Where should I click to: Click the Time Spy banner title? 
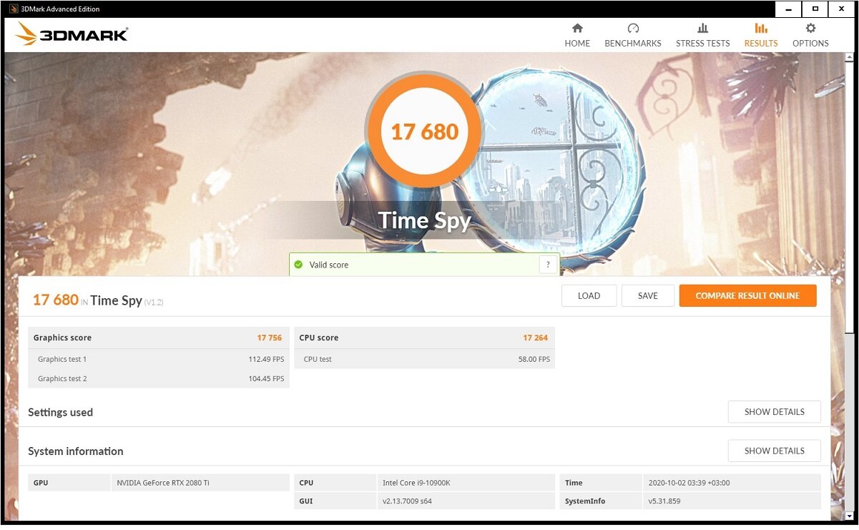tap(424, 220)
